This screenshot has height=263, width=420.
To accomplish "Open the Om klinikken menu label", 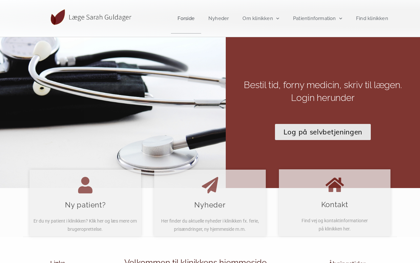I will click(258, 18).
